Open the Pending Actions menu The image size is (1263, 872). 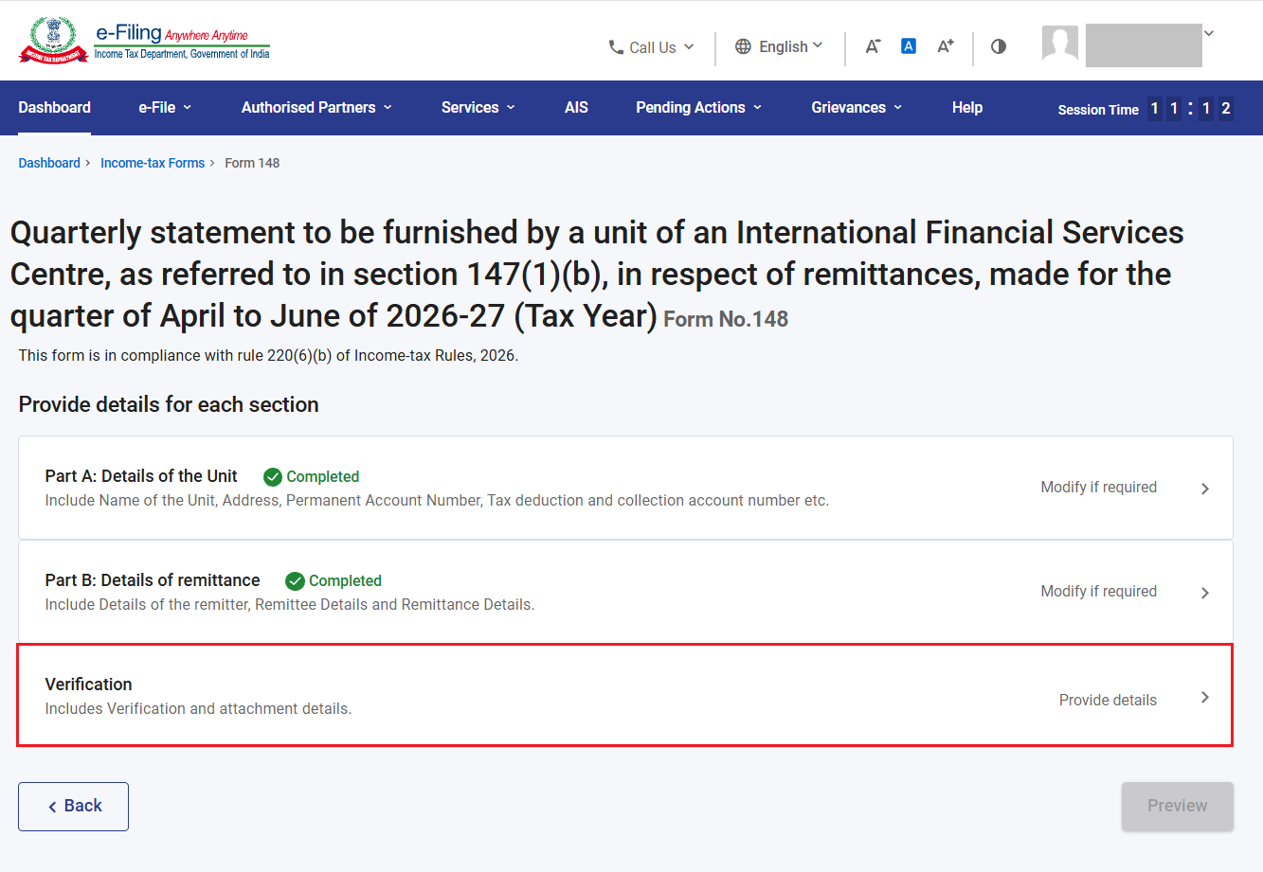pyautogui.click(x=699, y=108)
